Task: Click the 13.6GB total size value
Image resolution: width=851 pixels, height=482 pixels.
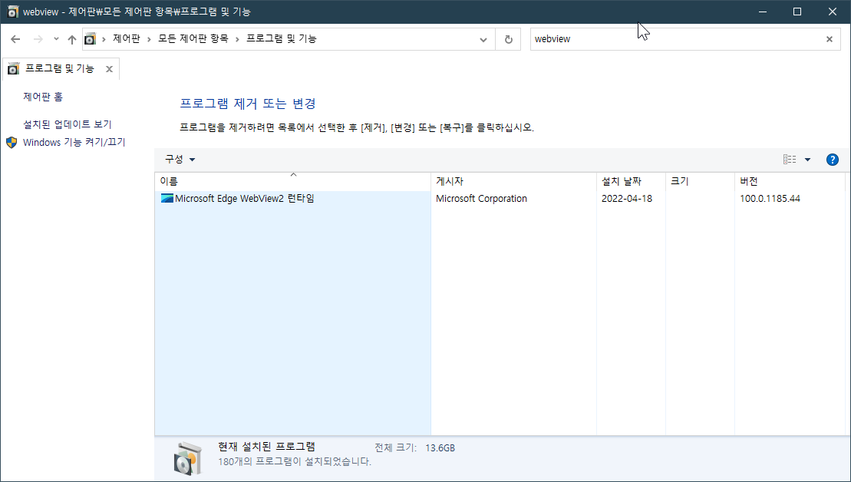Action: coord(440,448)
